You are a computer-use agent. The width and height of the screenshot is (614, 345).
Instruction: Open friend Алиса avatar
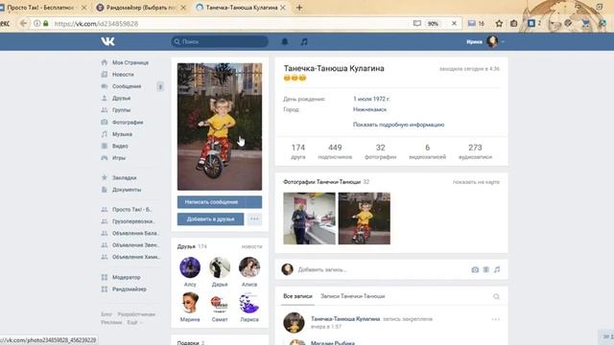click(x=249, y=267)
